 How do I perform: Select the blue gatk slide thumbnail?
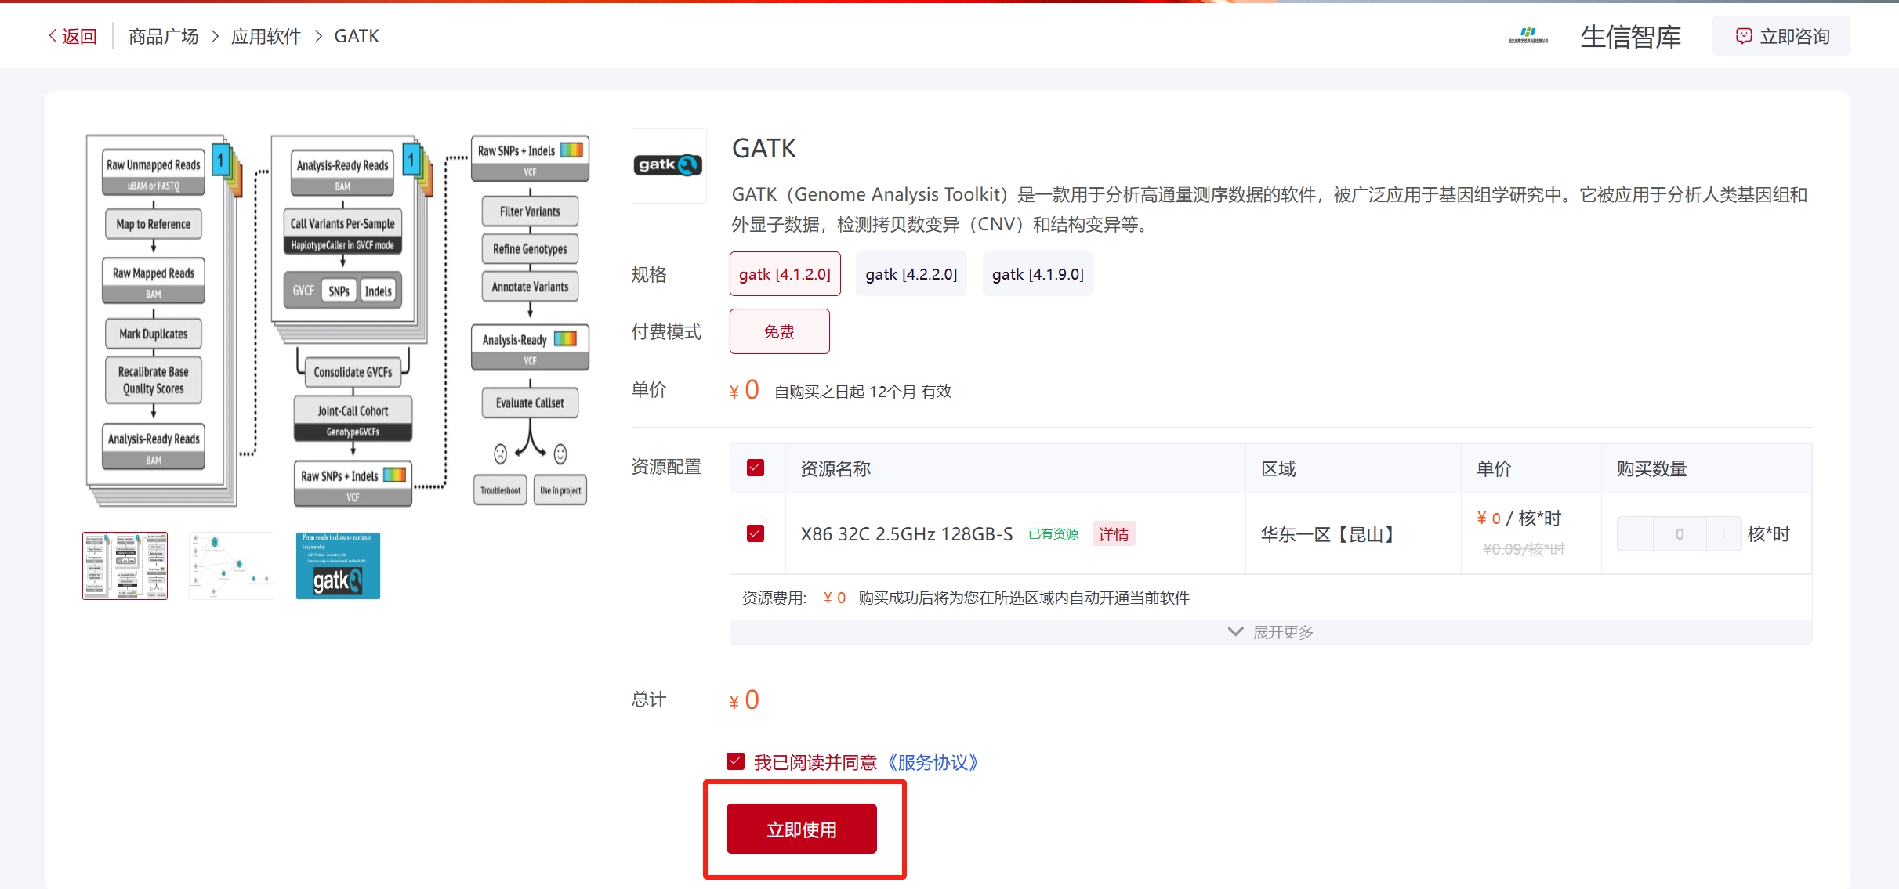(338, 566)
